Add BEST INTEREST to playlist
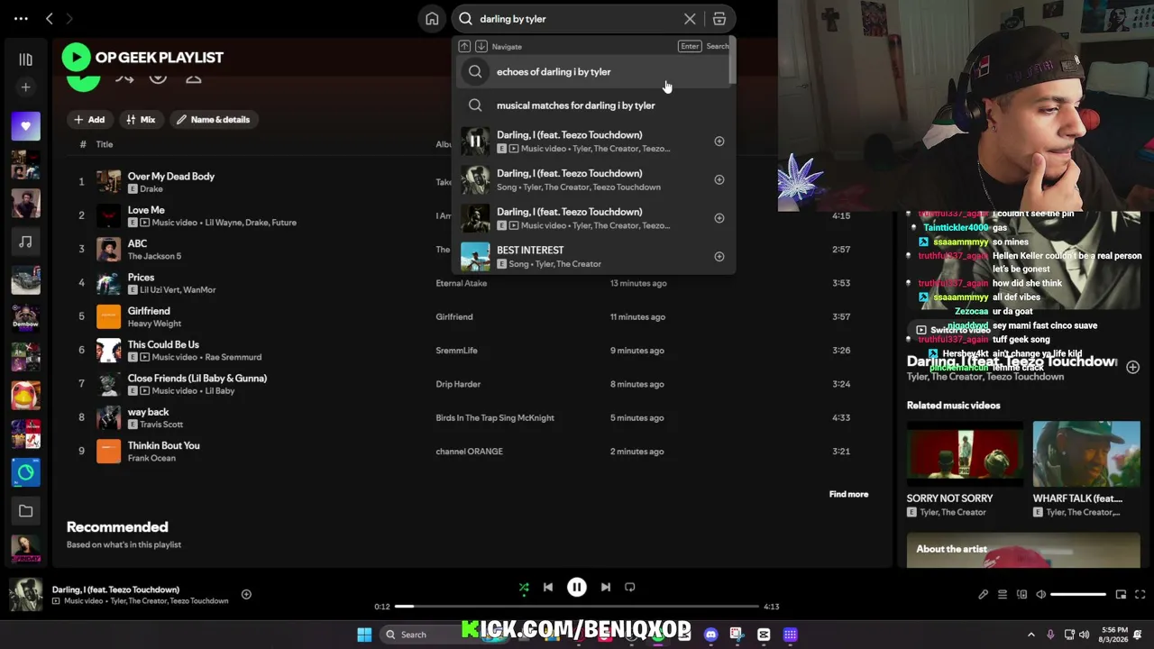 (719, 257)
